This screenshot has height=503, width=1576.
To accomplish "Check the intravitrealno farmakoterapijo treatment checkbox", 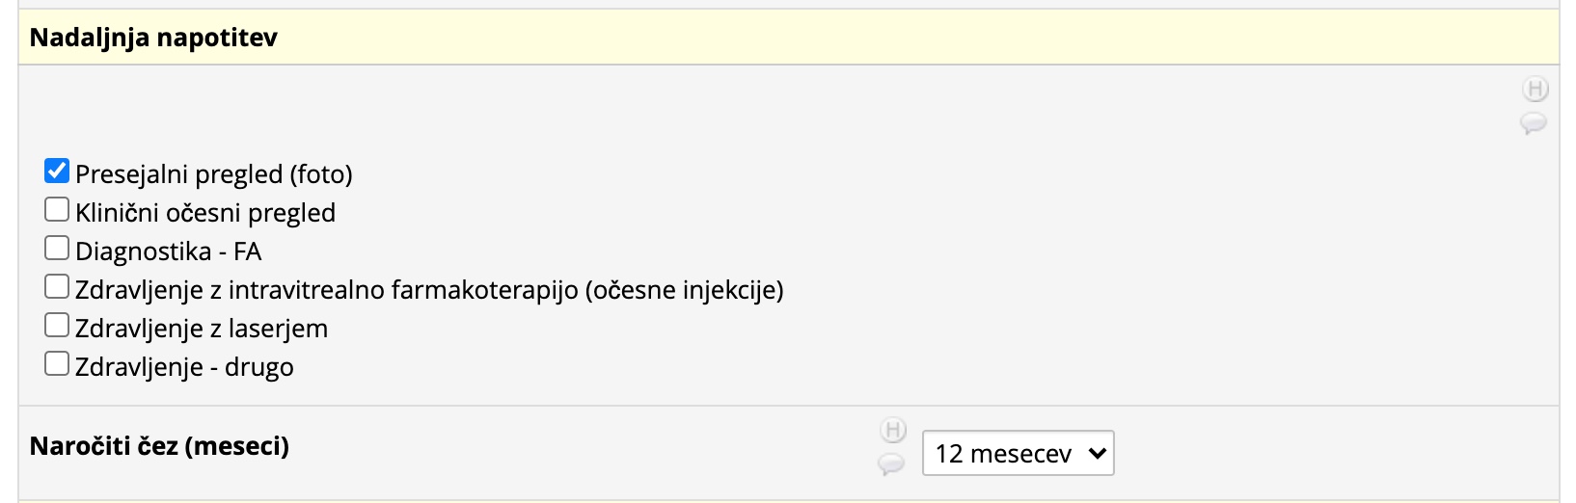I will [57, 287].
